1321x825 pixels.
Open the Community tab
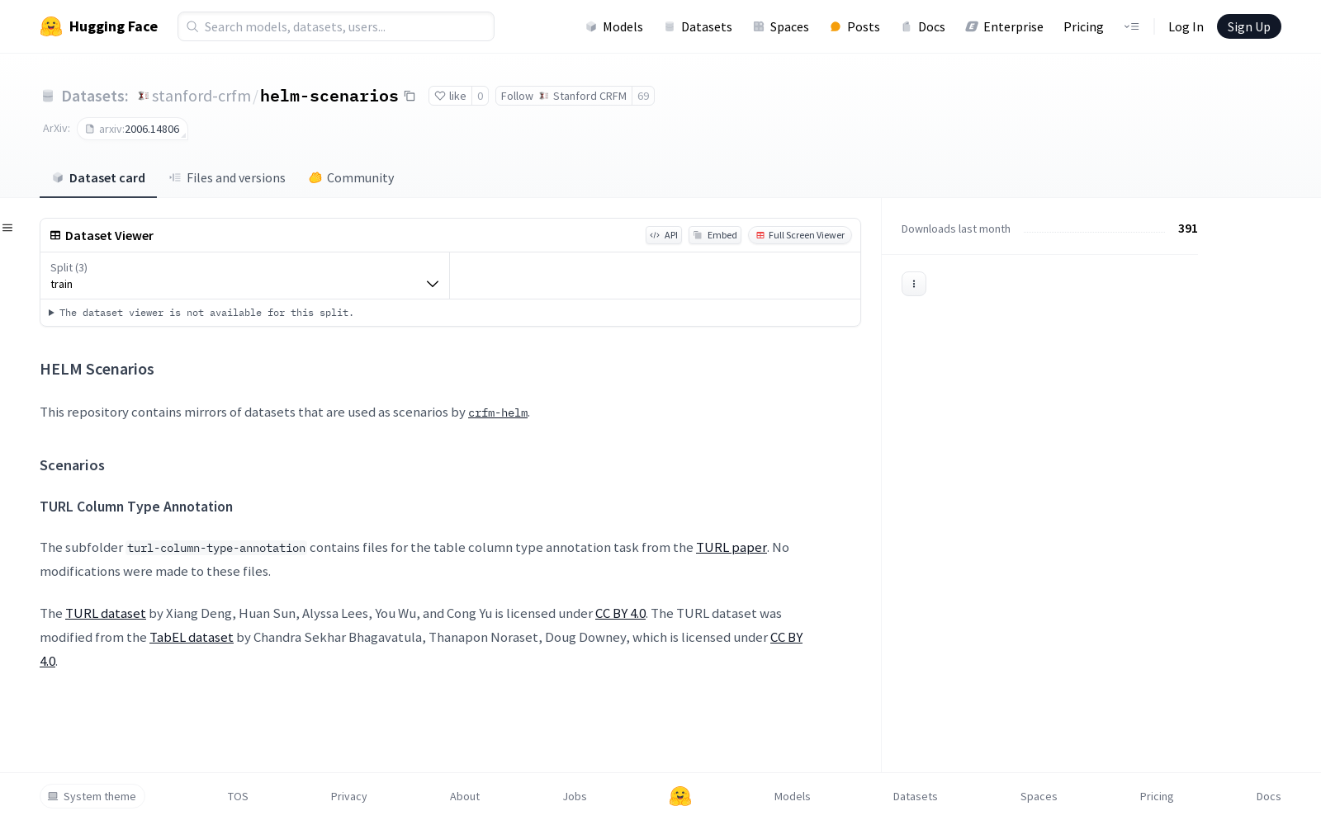pos(352,177)
